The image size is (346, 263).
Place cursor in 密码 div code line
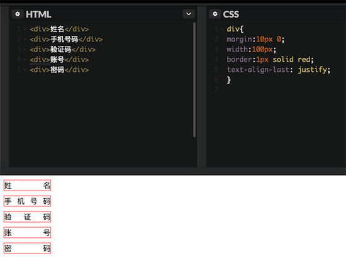click(59, 70)
